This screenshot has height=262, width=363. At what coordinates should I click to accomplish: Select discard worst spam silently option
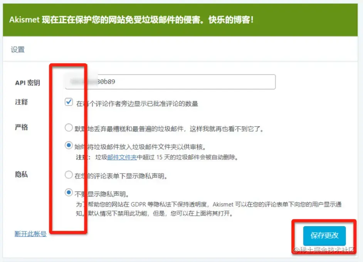69,127
